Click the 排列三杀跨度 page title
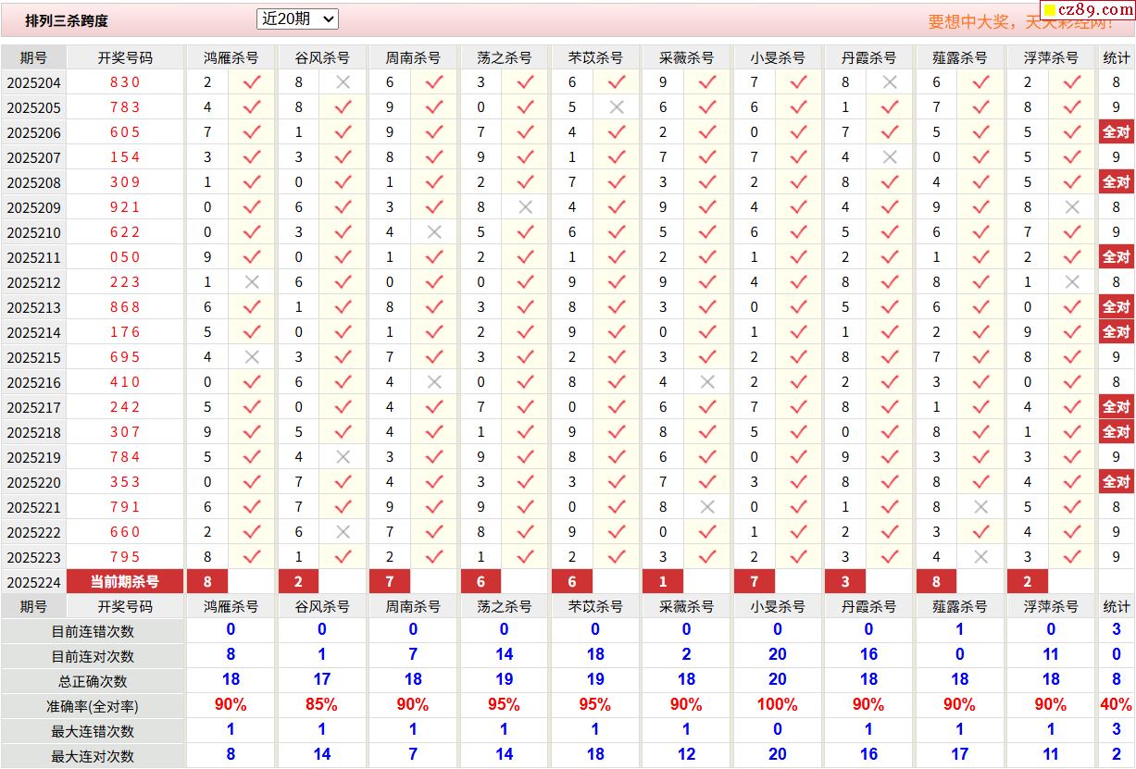 tap(67, 20)
